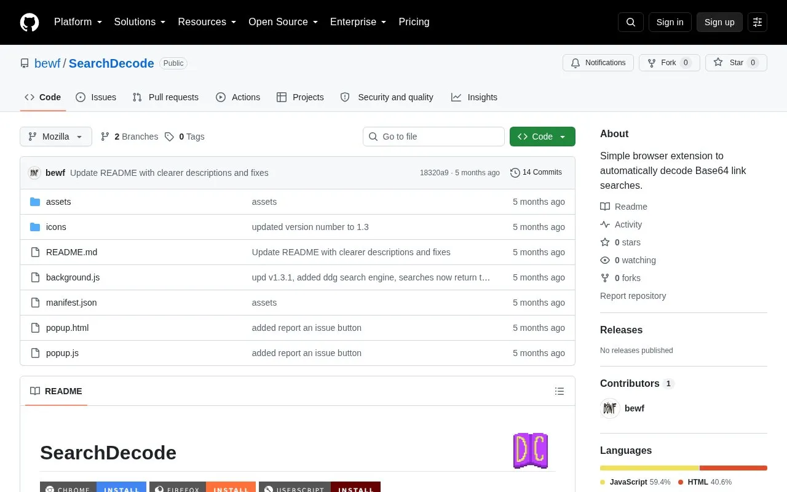Open the Activity link in About
This screenshot has width=787, height=492.
pos(621,224)
